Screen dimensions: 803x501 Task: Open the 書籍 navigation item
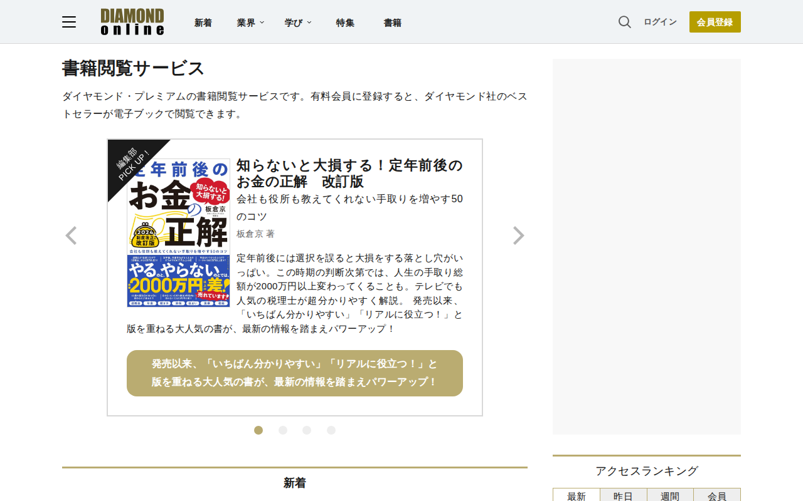click(393, 23)
